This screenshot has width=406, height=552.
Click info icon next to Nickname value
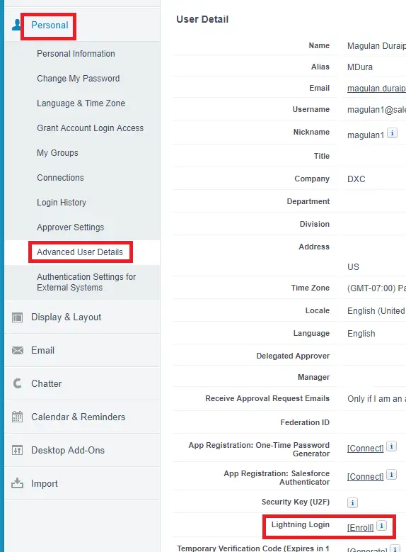click(x=392, y=133)
